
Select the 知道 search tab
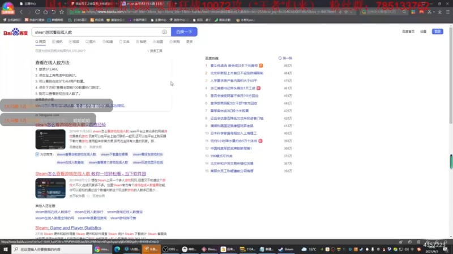[108, 42]
